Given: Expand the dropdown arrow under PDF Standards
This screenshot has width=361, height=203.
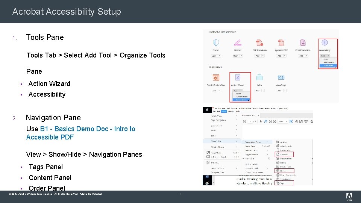Looking at the screenshot, I should (263, 56).
